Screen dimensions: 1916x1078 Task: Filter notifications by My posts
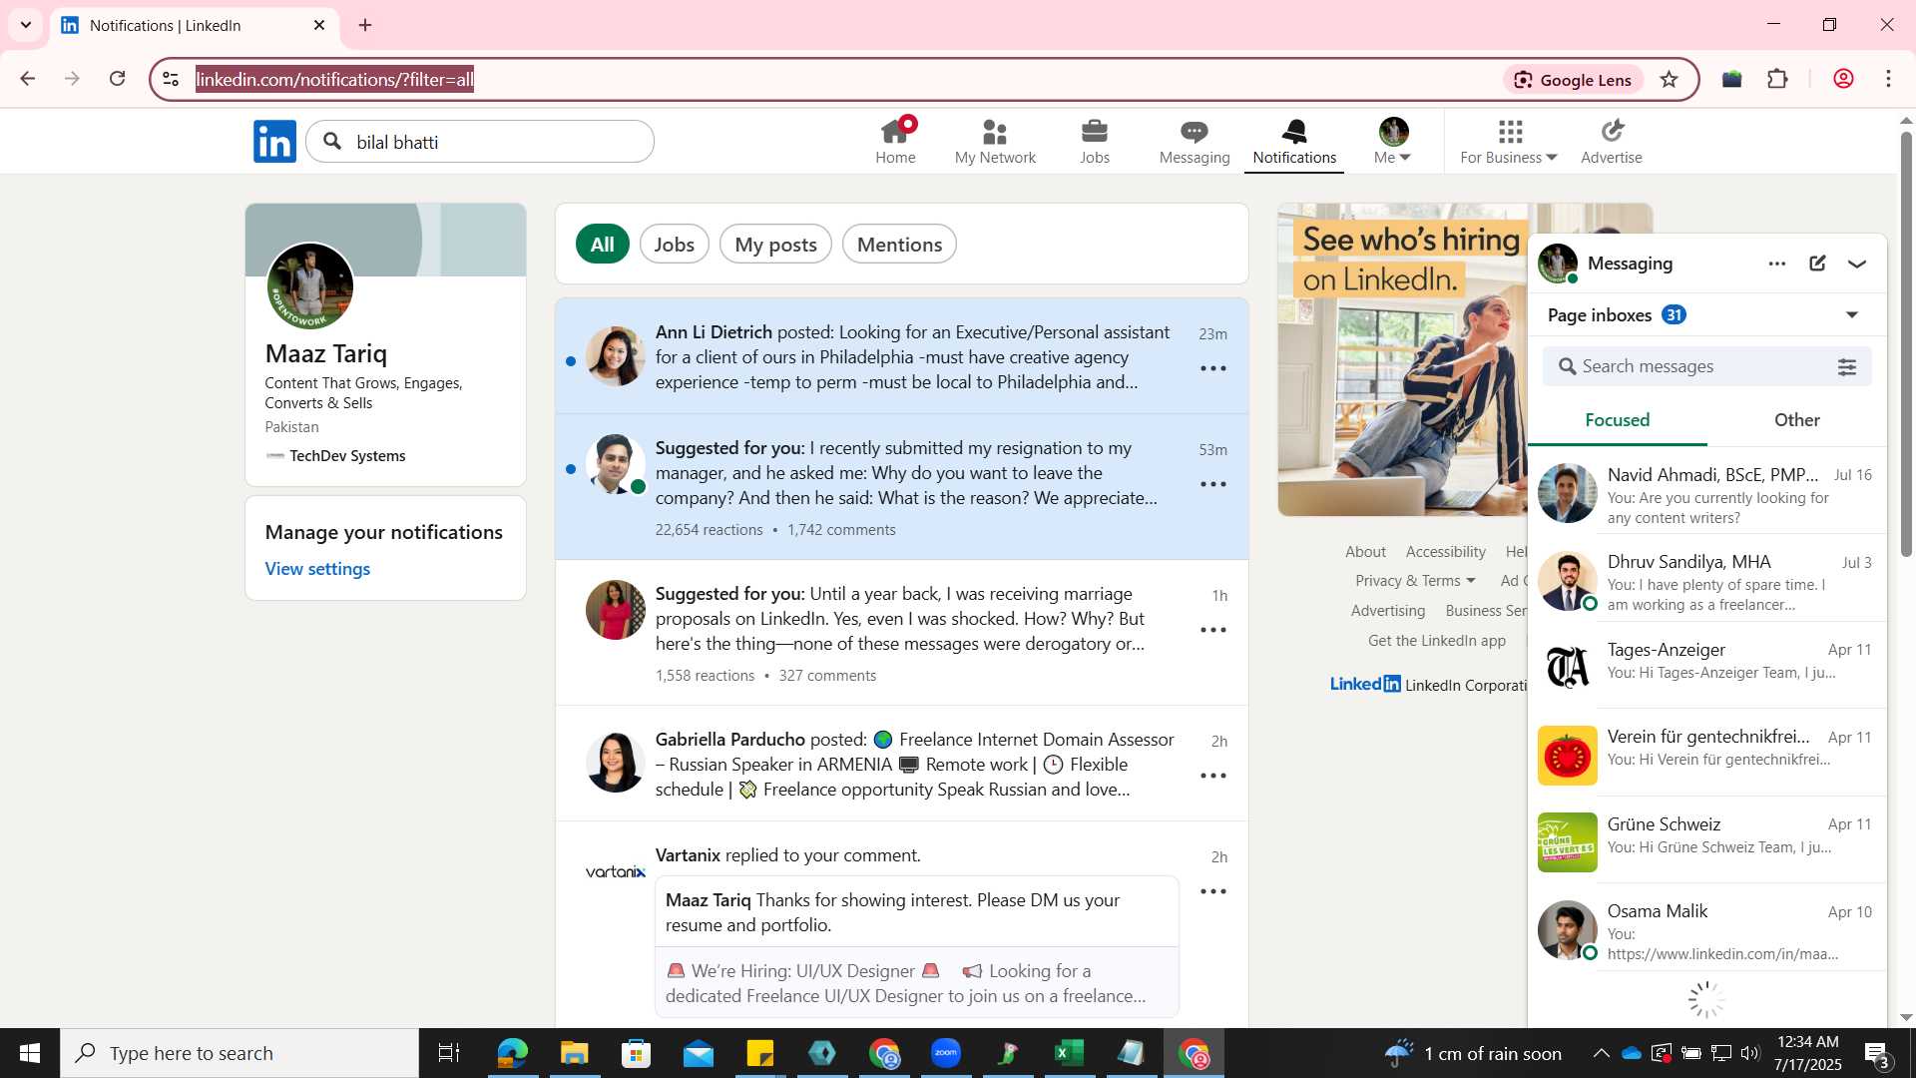[775, 245]
